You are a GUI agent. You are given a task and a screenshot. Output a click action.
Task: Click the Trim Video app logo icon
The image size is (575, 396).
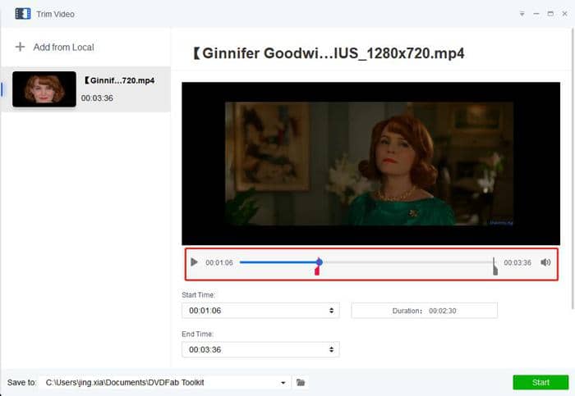(x=23, y=14)
